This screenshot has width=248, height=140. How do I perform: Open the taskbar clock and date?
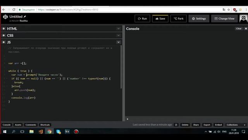click(x=234, y=131)
